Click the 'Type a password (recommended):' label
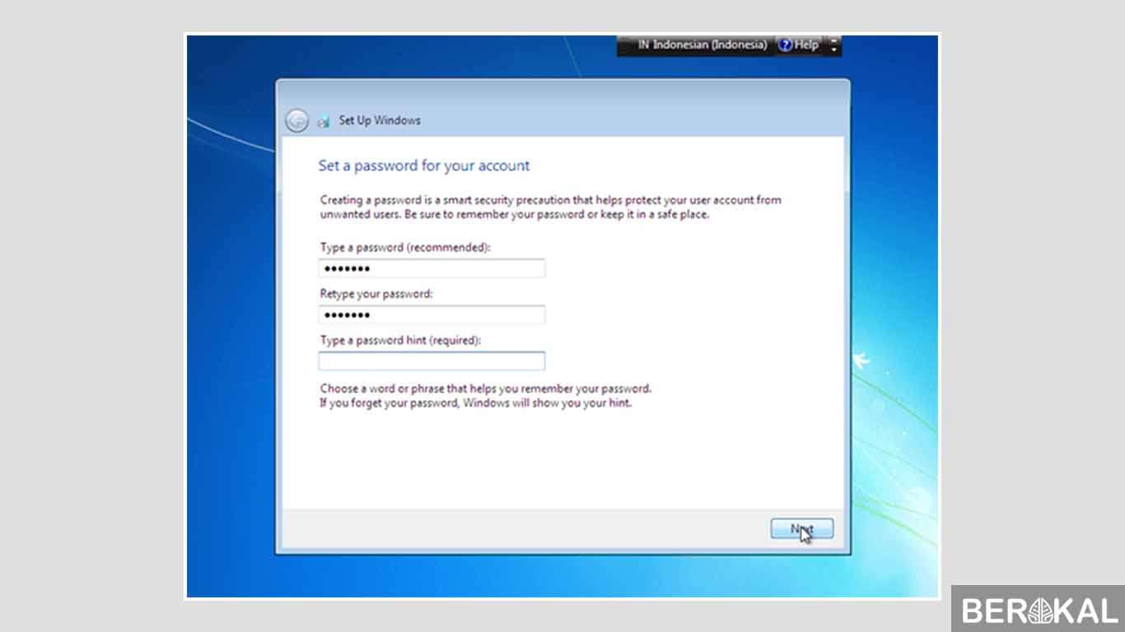This screenshot has width=1125, height=632. tap(405, 247)
